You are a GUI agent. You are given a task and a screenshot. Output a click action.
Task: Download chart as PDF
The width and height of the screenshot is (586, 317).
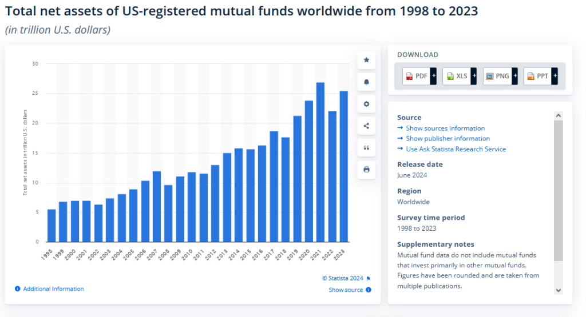pyautogui.click(x=416, y=76)
